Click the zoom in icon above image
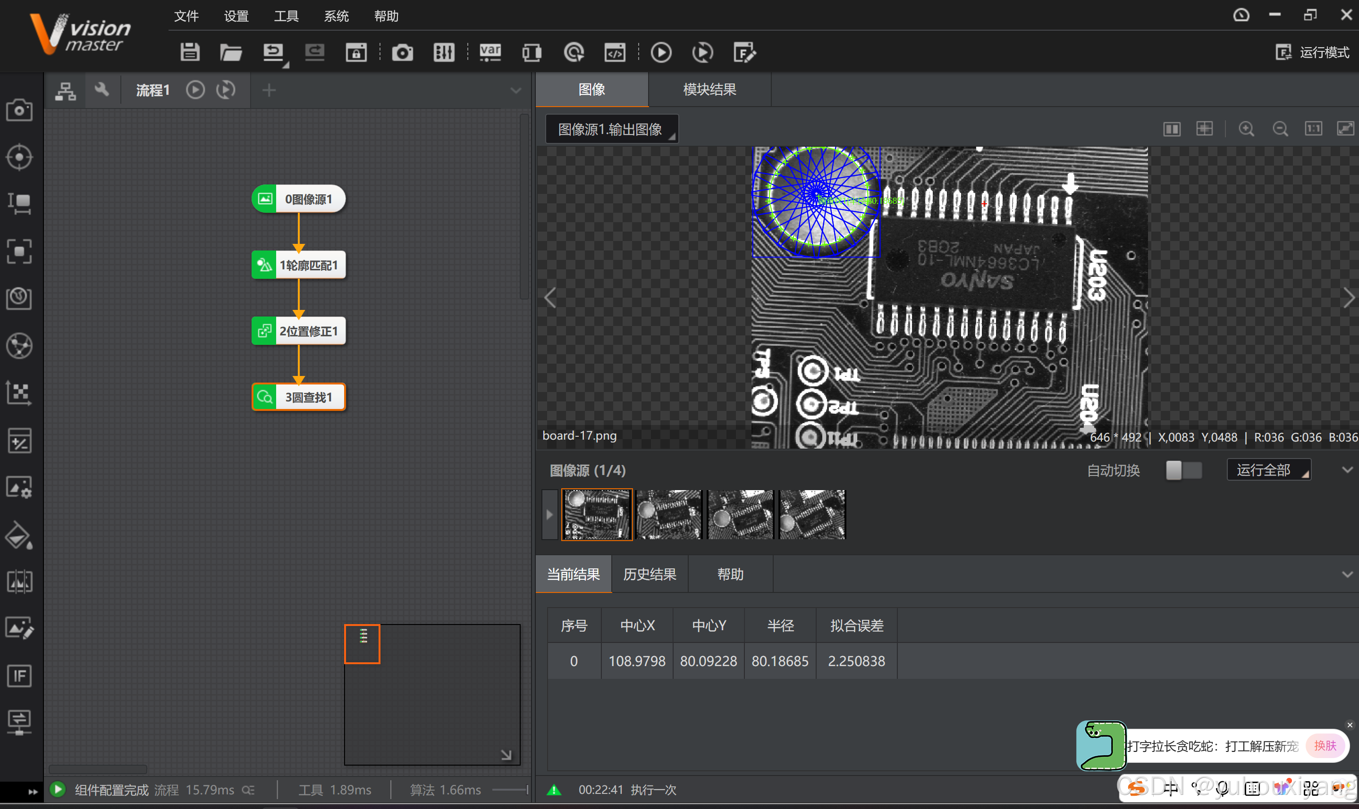Screen dimensions: 1359x809 pos(1246,129)
